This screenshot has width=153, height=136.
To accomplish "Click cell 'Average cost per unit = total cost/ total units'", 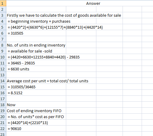I will point(47,81).
